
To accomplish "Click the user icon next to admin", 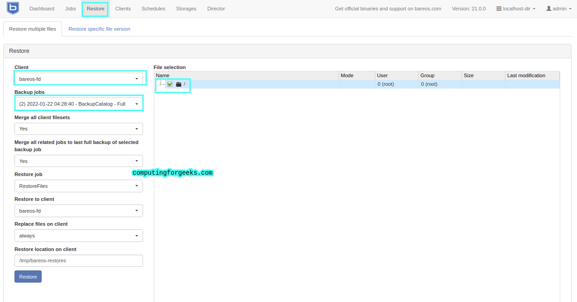I will 548,9.
